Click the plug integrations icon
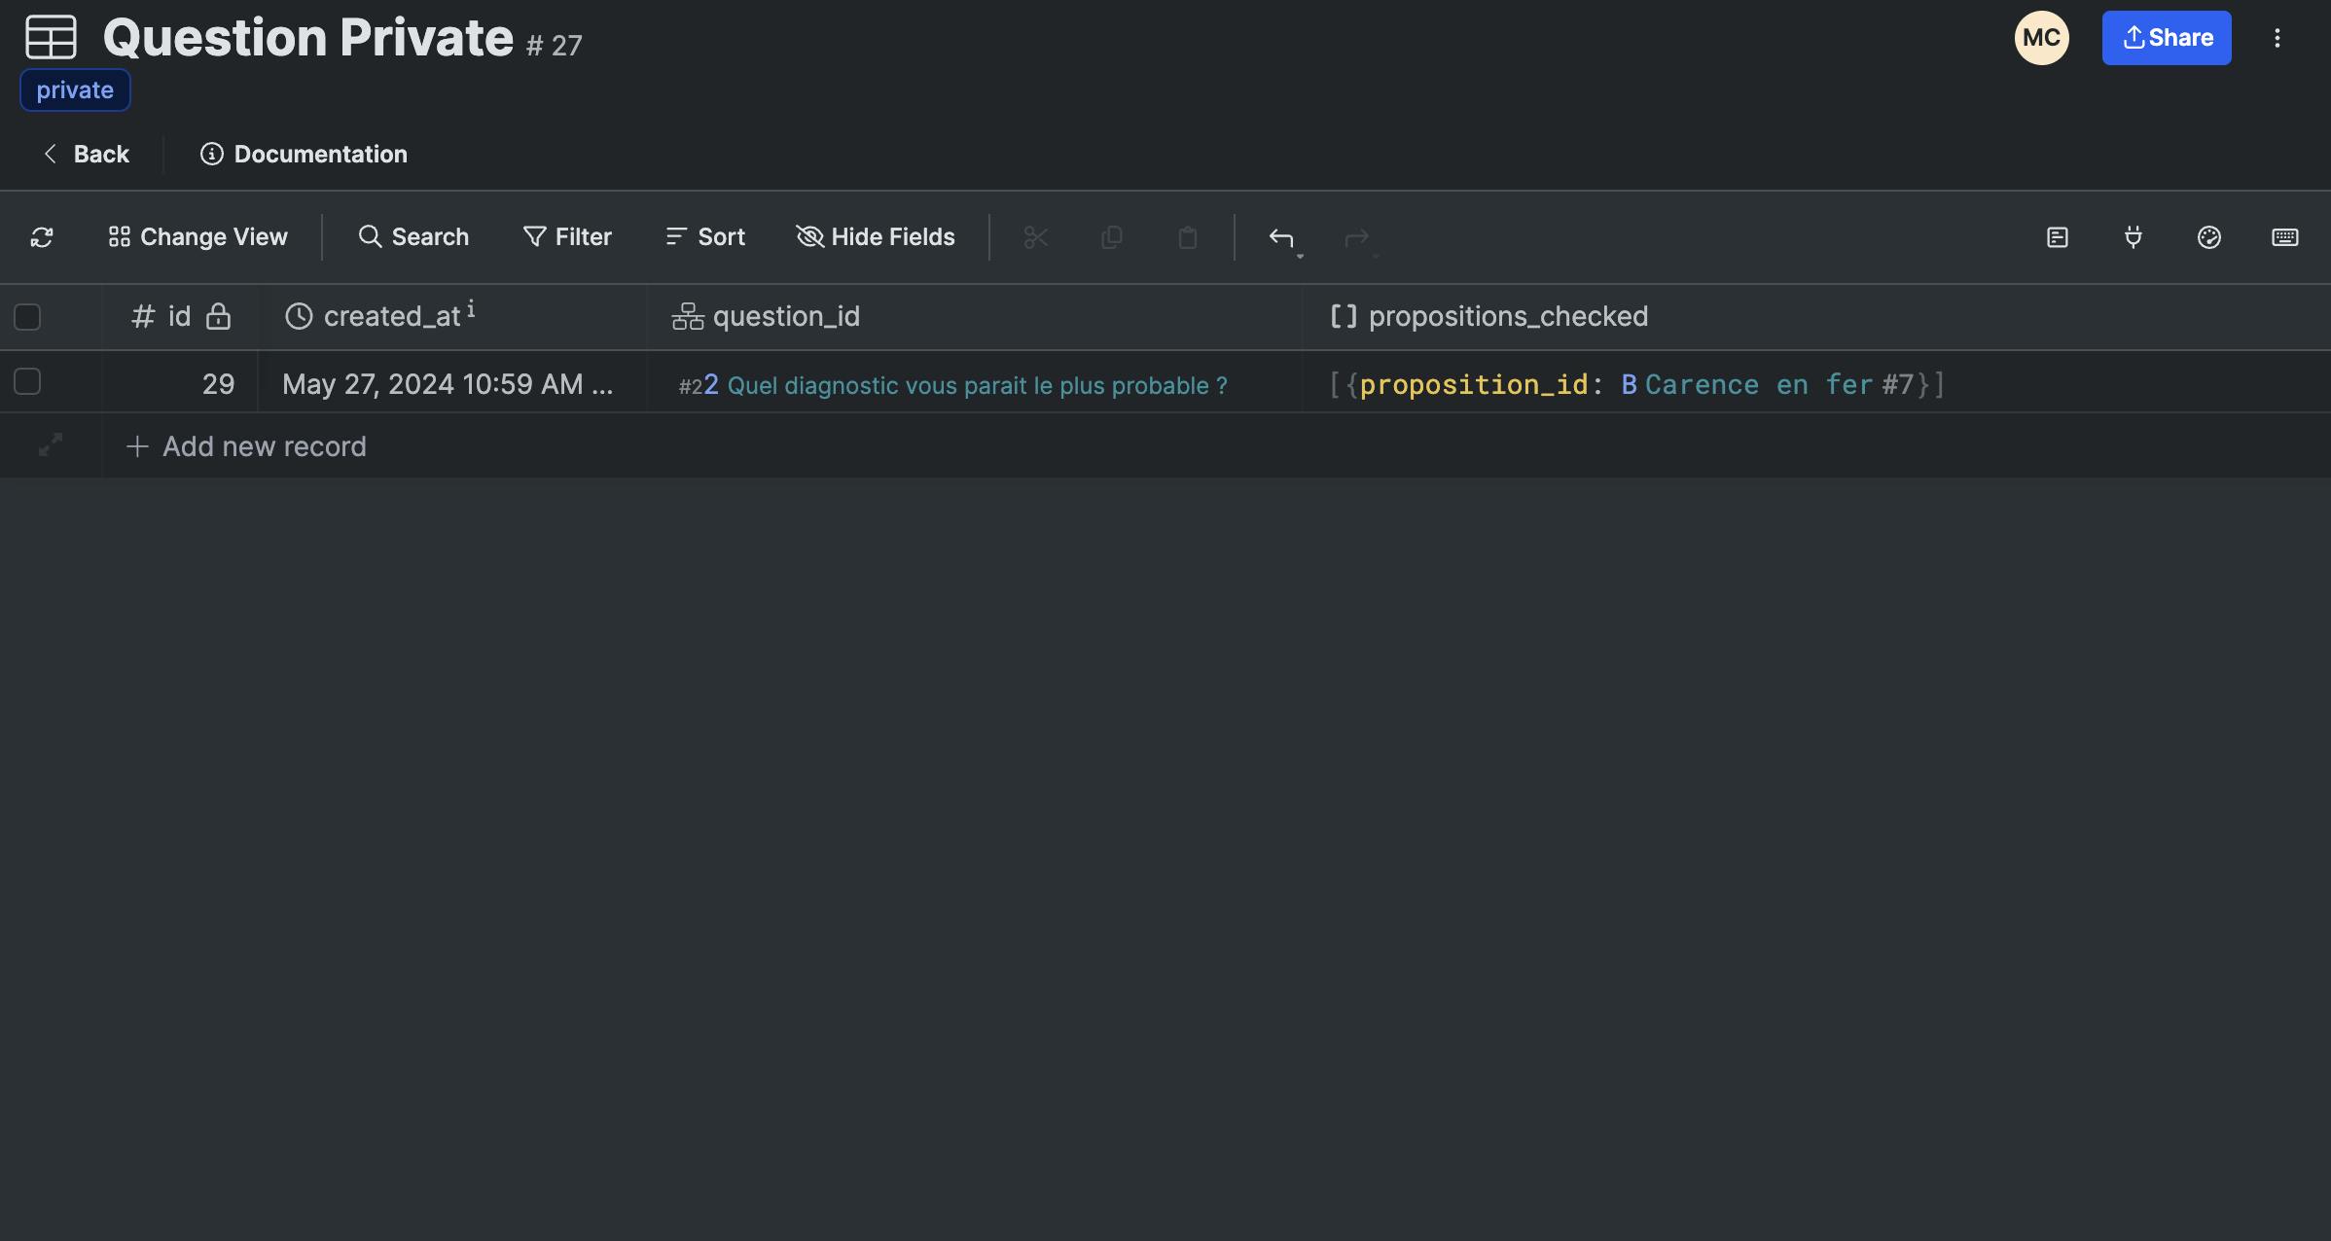Screen dimensions: 2331x1241 pyautogui.click(x=2134, y=237)
